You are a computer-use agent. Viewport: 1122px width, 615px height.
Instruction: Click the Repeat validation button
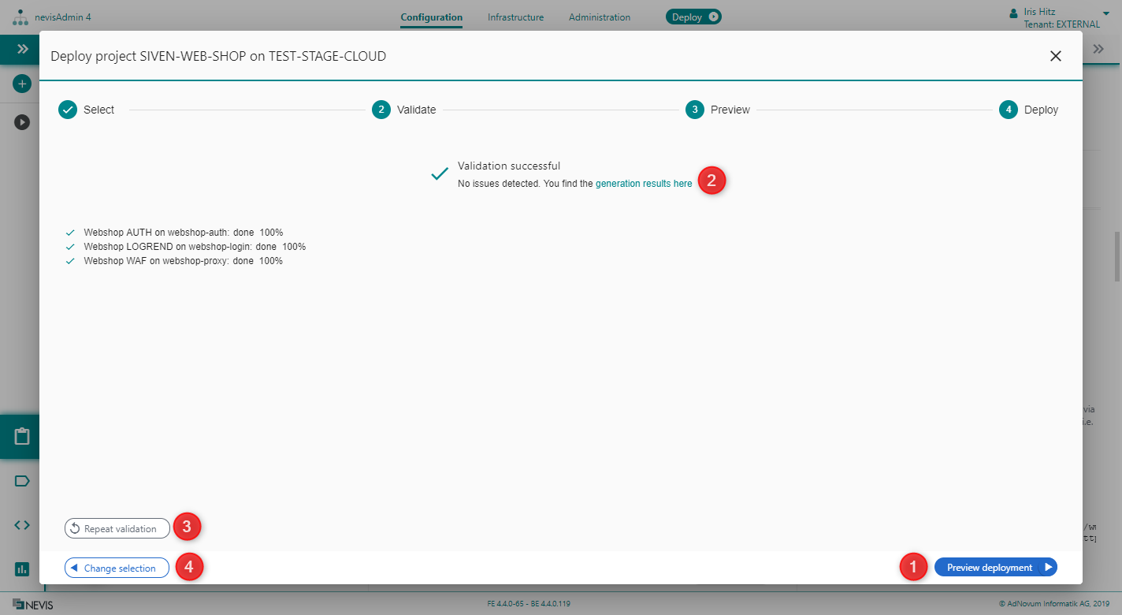(x=117, y=529)
